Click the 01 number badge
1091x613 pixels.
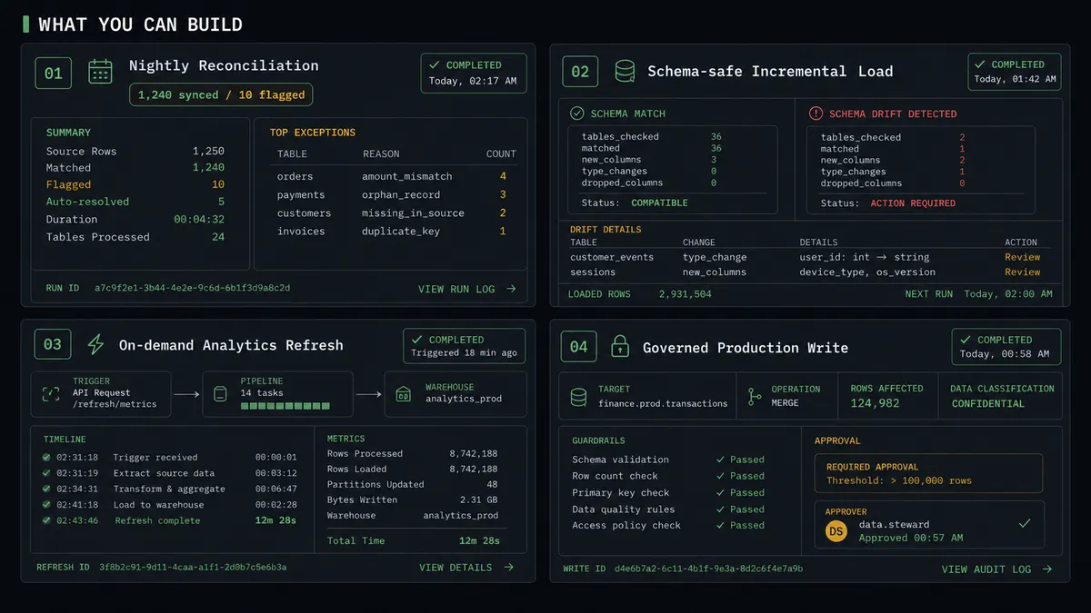click(54, 73)
